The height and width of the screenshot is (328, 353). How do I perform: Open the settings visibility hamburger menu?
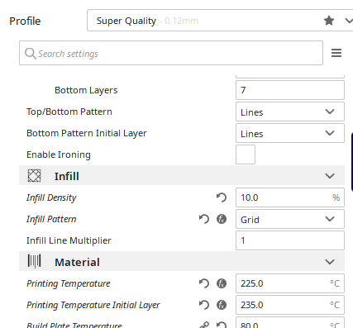tap(336, 53)
